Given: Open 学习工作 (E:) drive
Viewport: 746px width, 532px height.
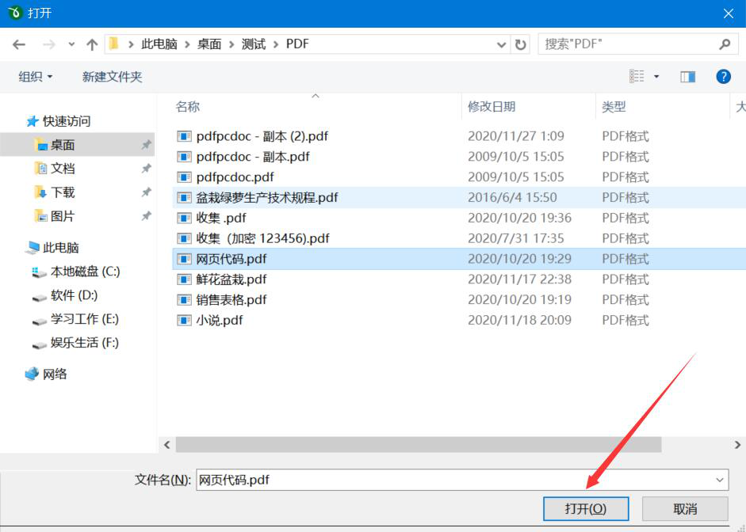Looking at the screenshot, I should coord(84,319).
